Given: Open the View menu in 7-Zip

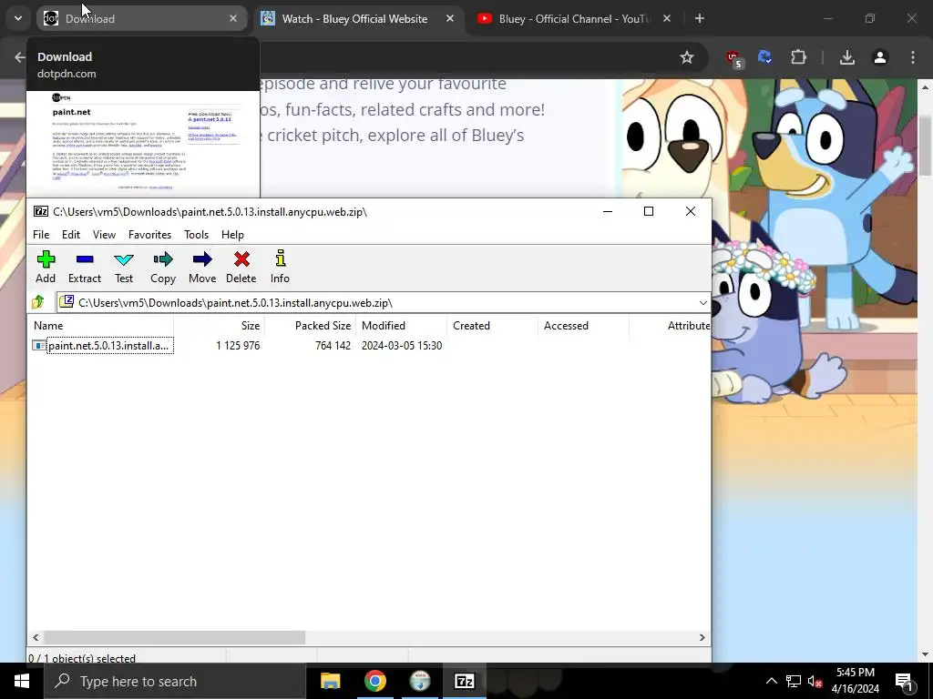Looking at the screenshot, I should [104, 235].
